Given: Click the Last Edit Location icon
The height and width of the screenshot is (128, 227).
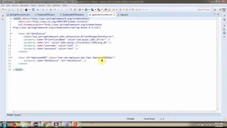Looking at the screenshot, I should [133, 10].
